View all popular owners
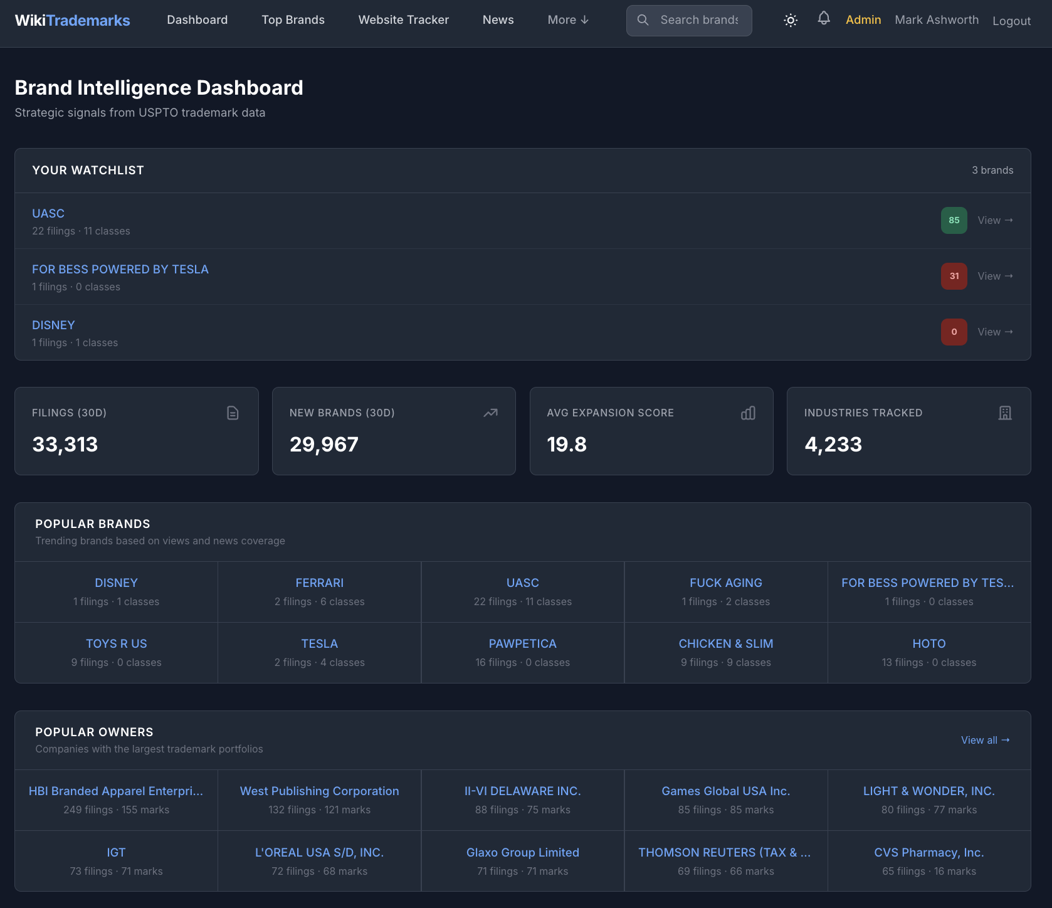The width and height of the screenshot is (1052, 908). [x=985, y=740]
